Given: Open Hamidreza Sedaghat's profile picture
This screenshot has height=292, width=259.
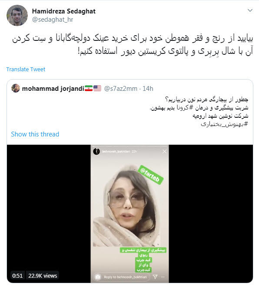Looking at the screenshot, I should tap(17, 15).
